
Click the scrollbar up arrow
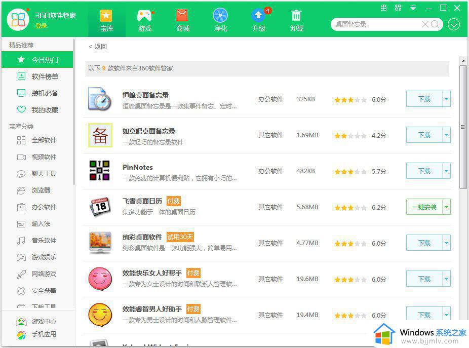463,61
